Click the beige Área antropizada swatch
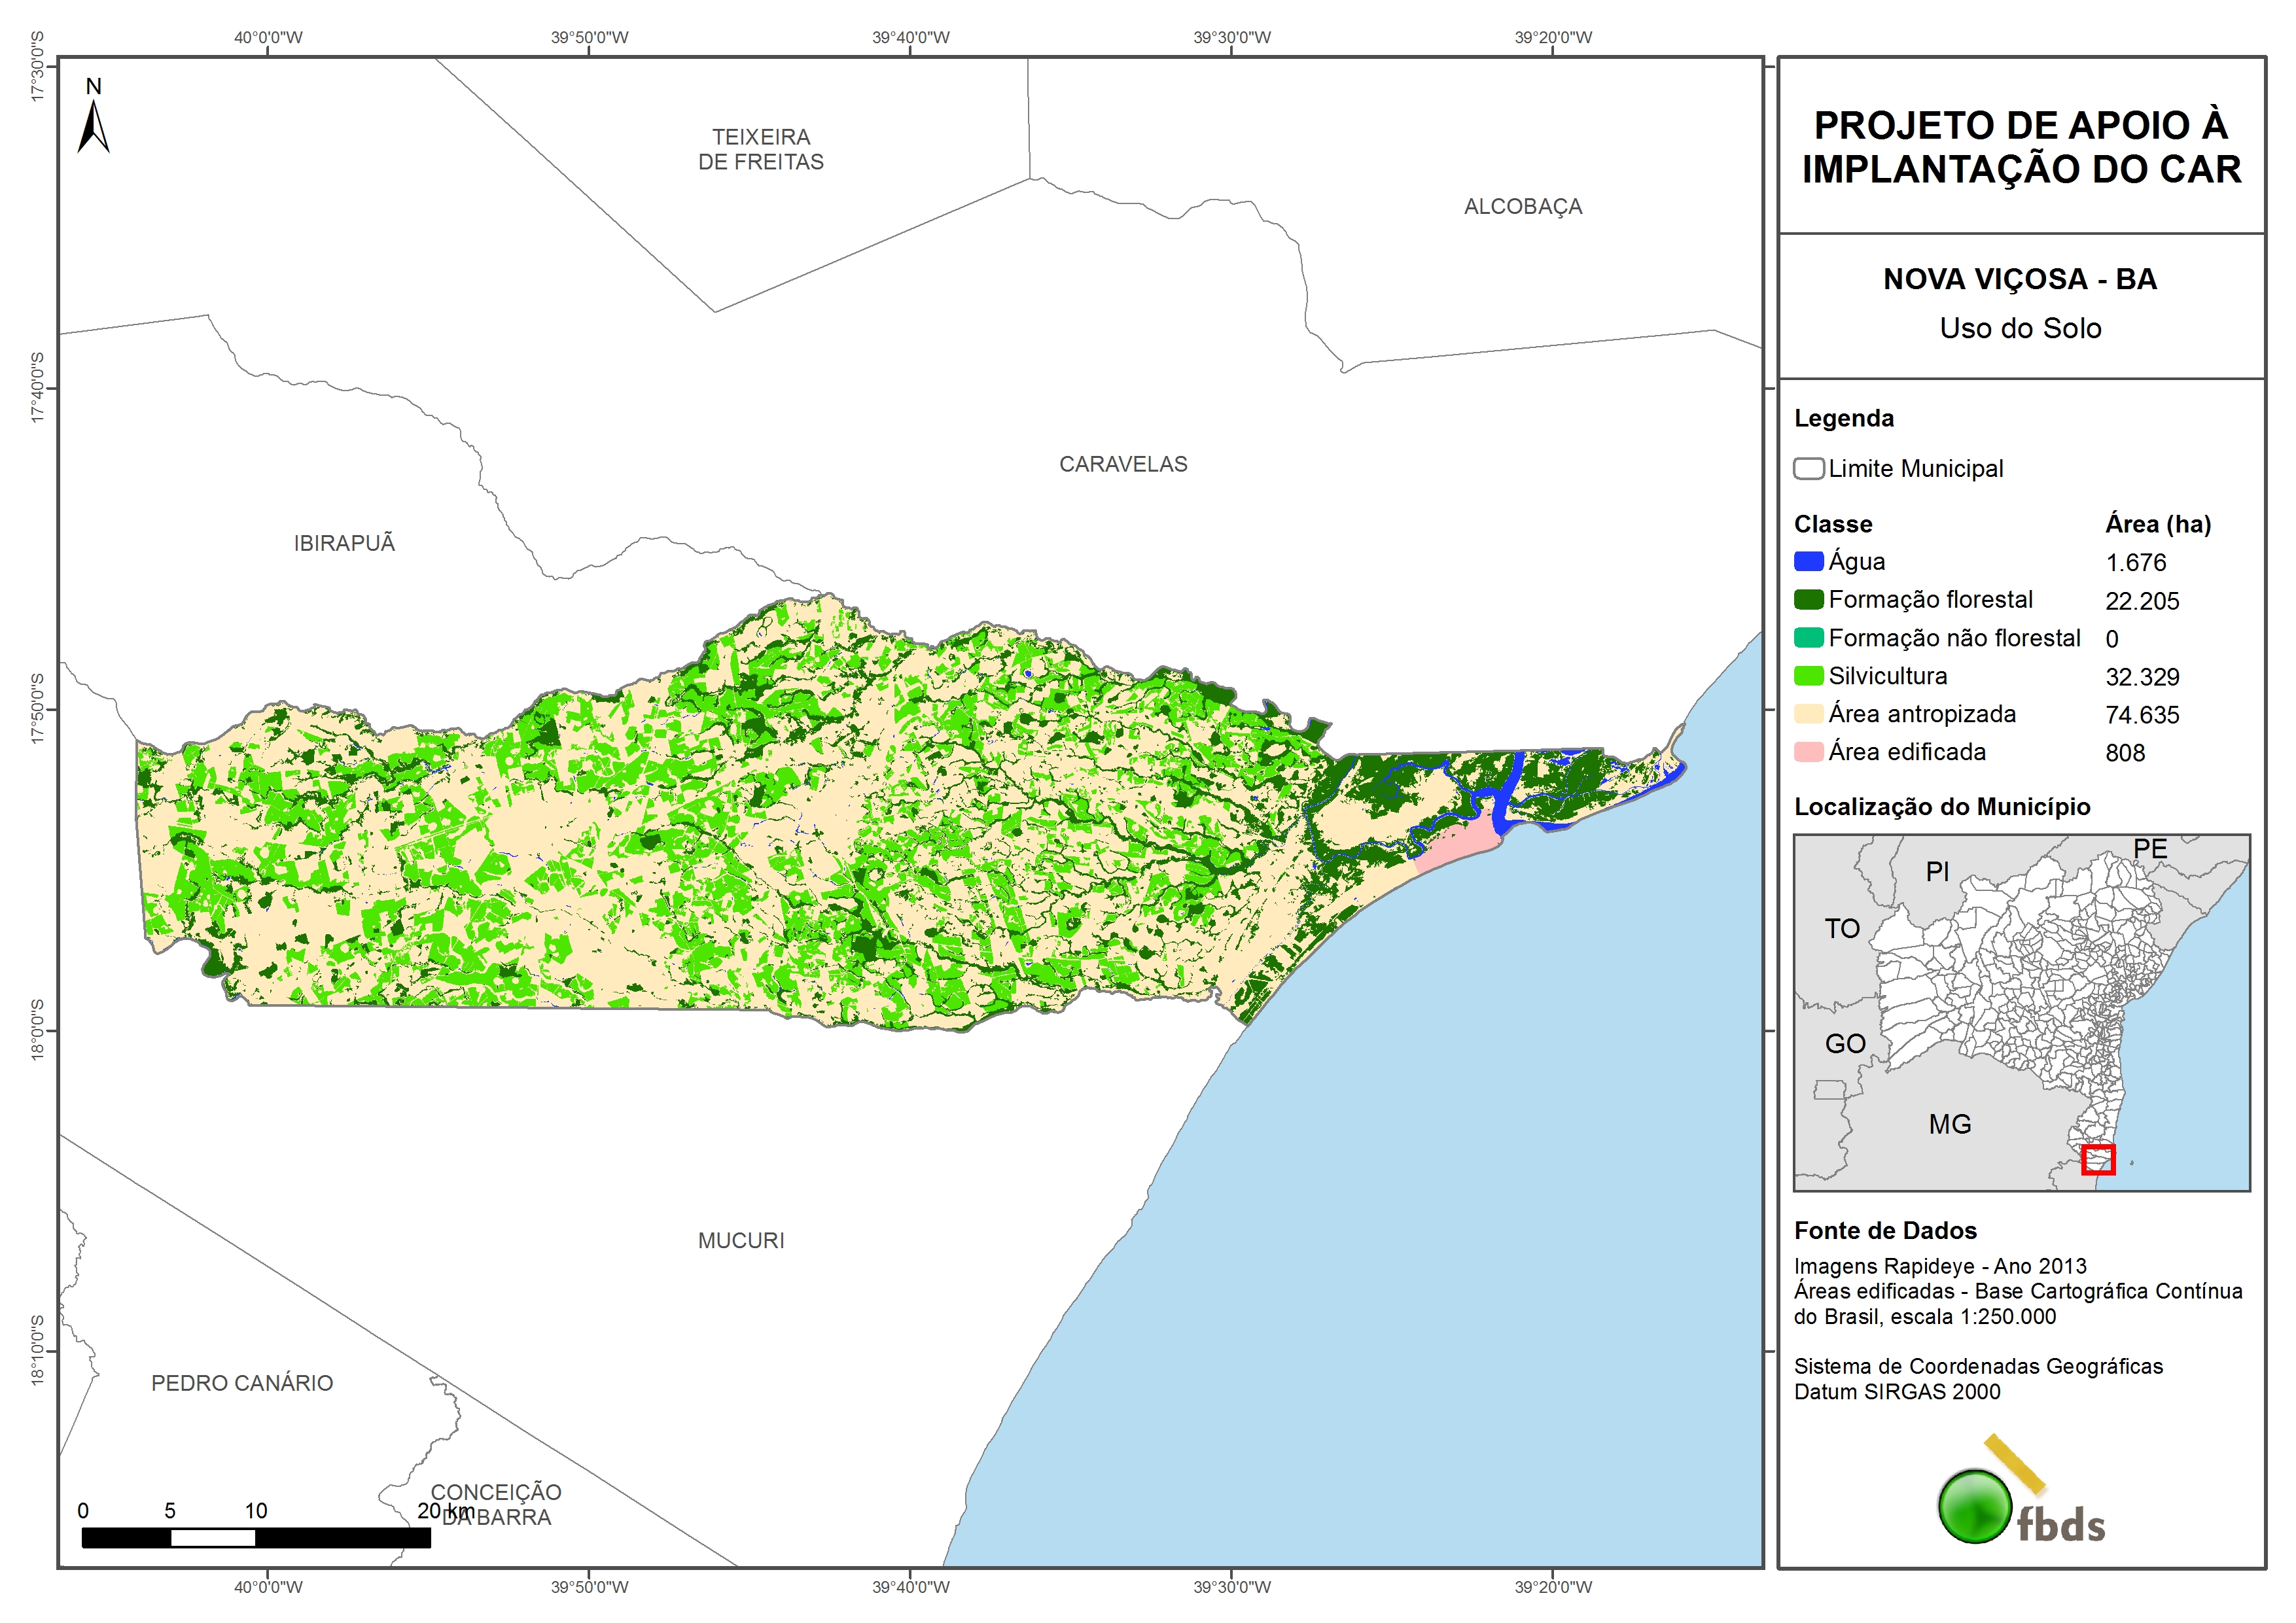The width and height of the screenshot is (2296, 1623). pyautogui.click(x=1808, y=713)
